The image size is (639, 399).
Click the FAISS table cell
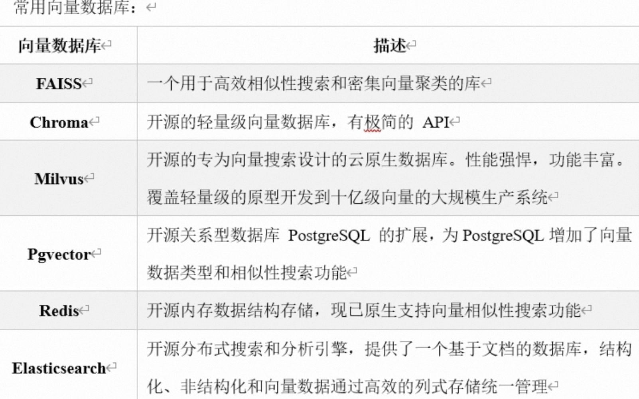click(68, 83)
